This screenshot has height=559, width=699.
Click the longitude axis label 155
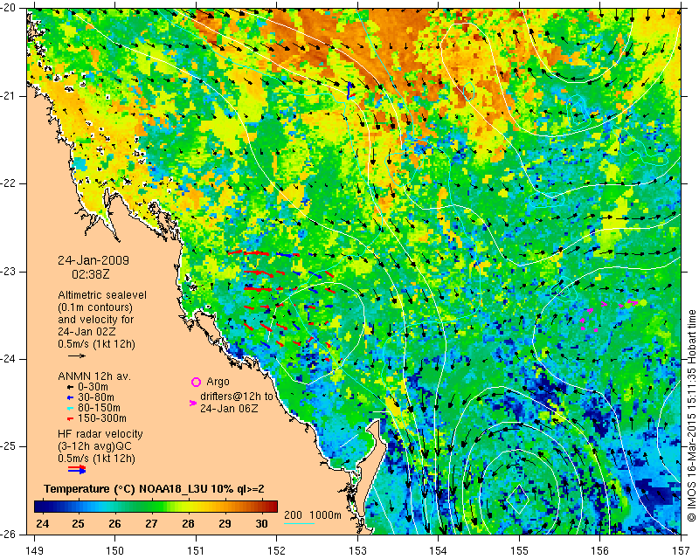click(519, 551)
